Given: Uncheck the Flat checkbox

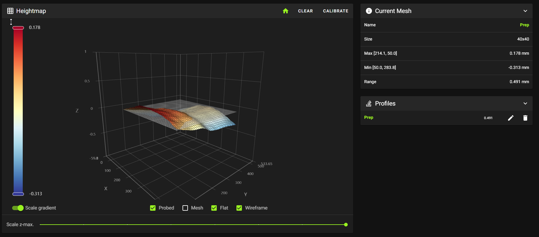Looking at the screenshot, I should [x=214, y=208].
